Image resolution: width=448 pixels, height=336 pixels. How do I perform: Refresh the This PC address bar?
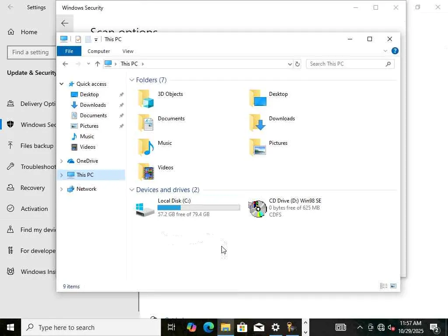297,64
